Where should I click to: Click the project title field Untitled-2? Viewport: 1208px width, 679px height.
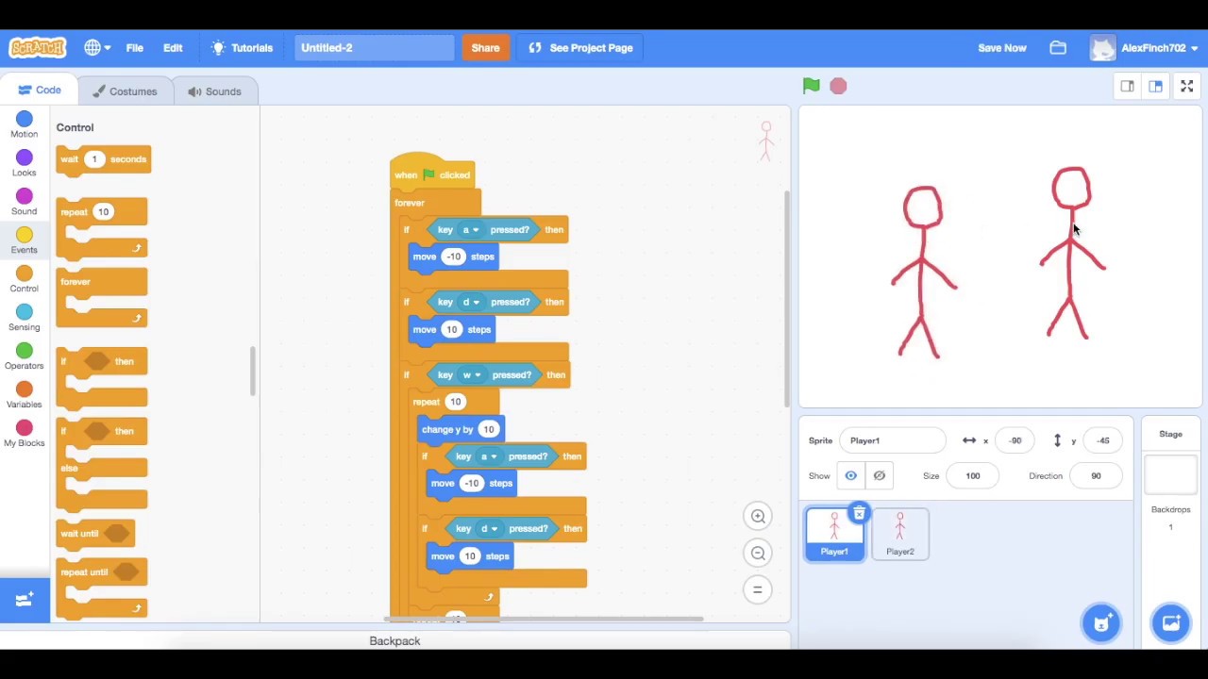click(x=375, y=47)
